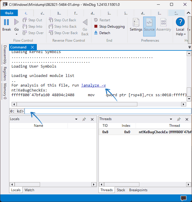Open the Файл menu
Viewport: 192px width, 202px height.
9,13
